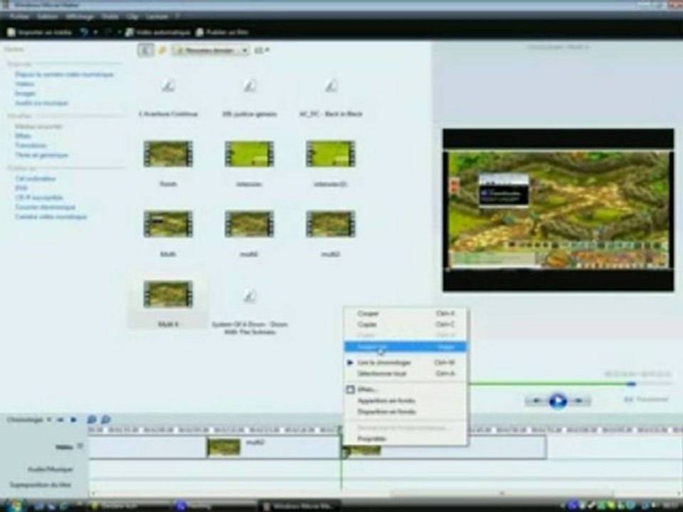This screenshot has height=512, width=683.
Task: Choose 'Lire la chronologie' in context menu
Action: tap(405, 363)
